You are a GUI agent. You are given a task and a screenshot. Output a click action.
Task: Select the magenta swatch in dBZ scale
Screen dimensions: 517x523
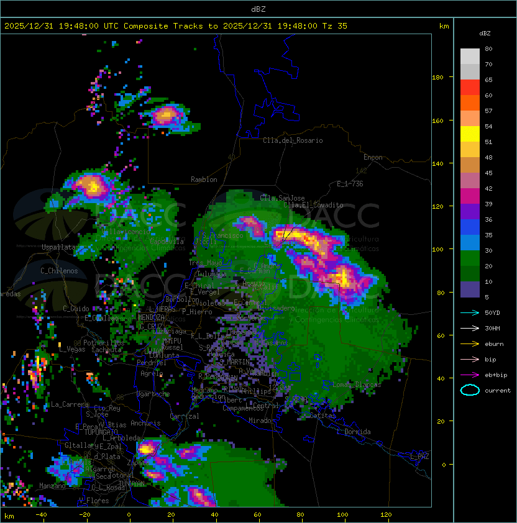[470, 196]
